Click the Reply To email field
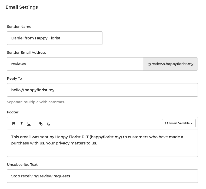The image size is (206, 189). tap(102, 90)
